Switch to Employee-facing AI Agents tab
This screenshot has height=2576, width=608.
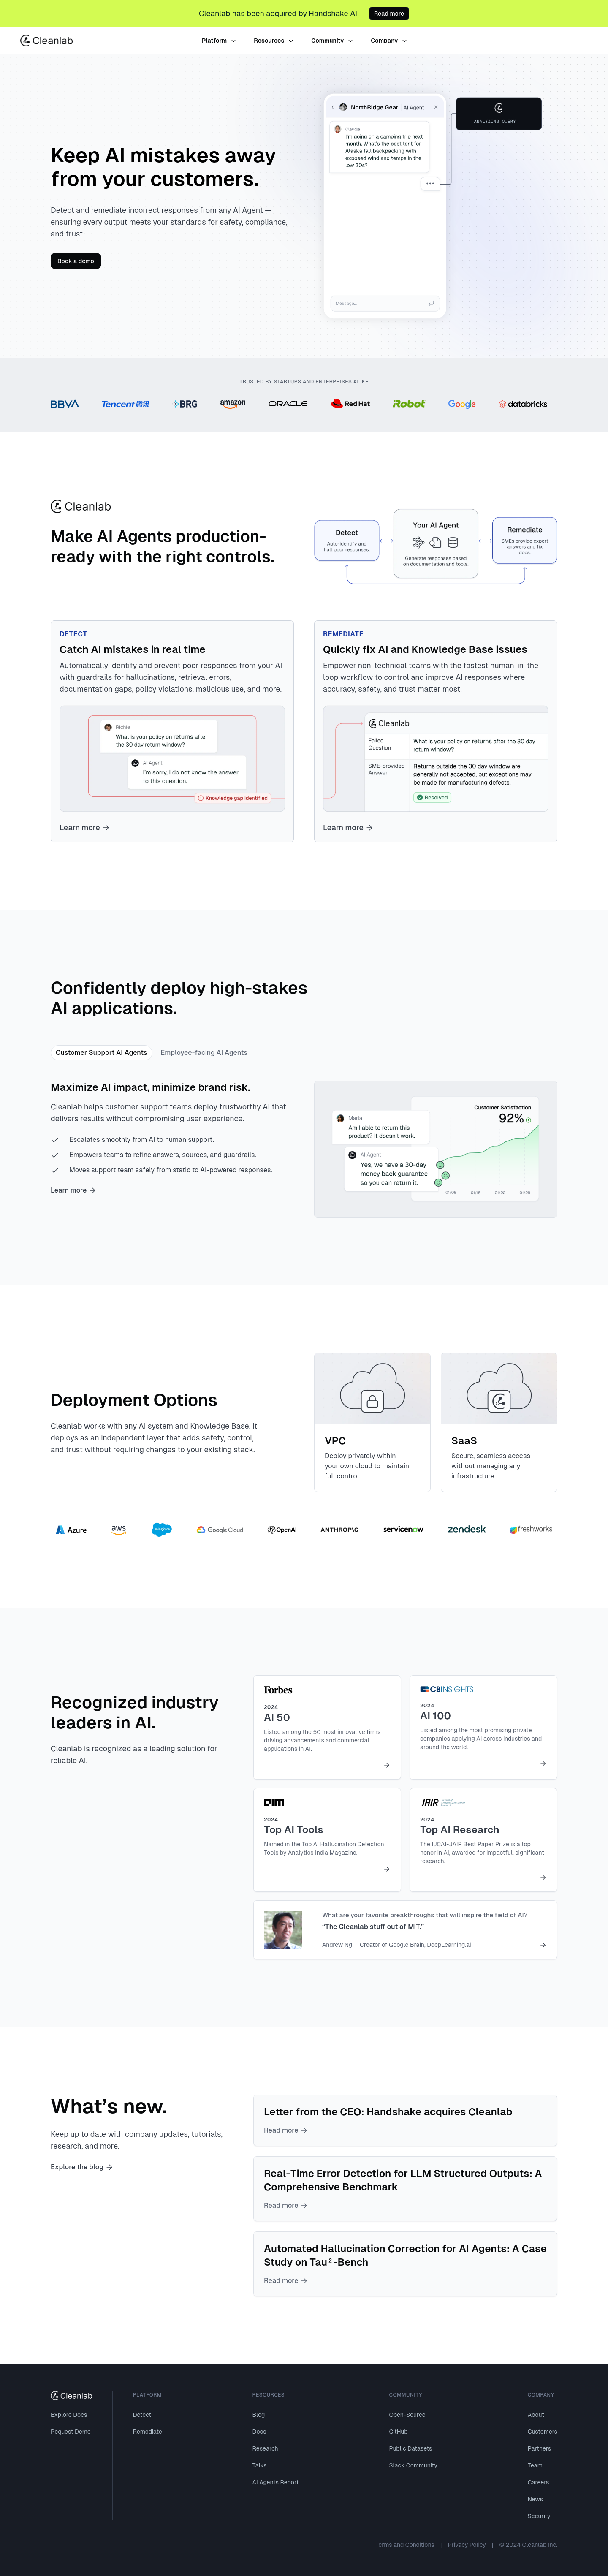click(x=204, y=1052)
